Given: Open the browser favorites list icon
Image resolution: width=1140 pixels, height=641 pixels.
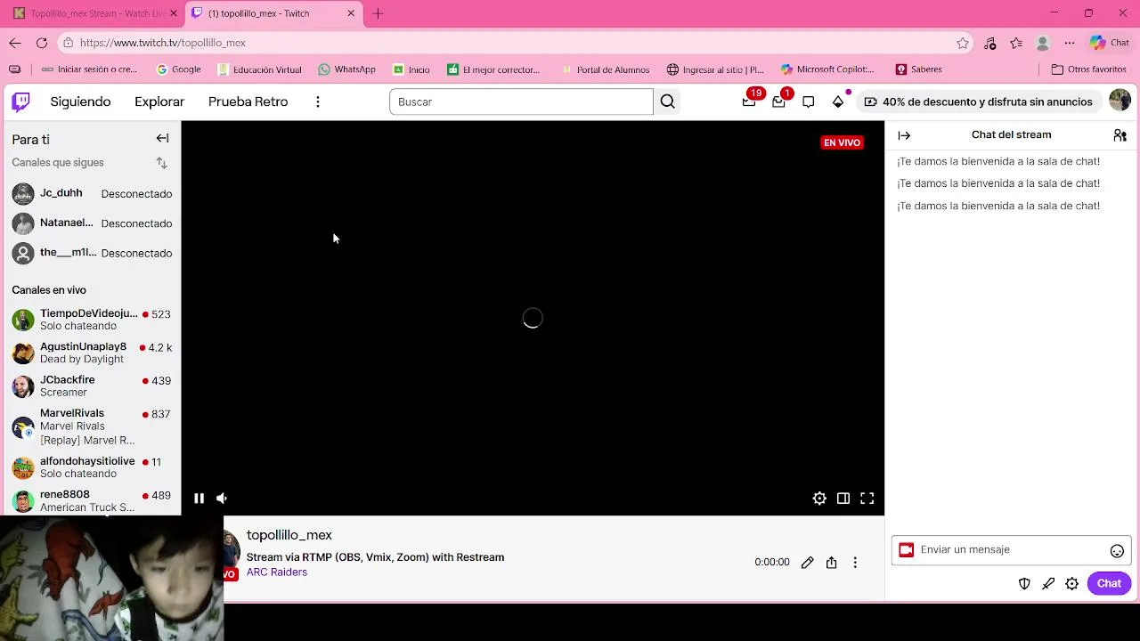Looking at the screenshot, I should point(1016,43).
